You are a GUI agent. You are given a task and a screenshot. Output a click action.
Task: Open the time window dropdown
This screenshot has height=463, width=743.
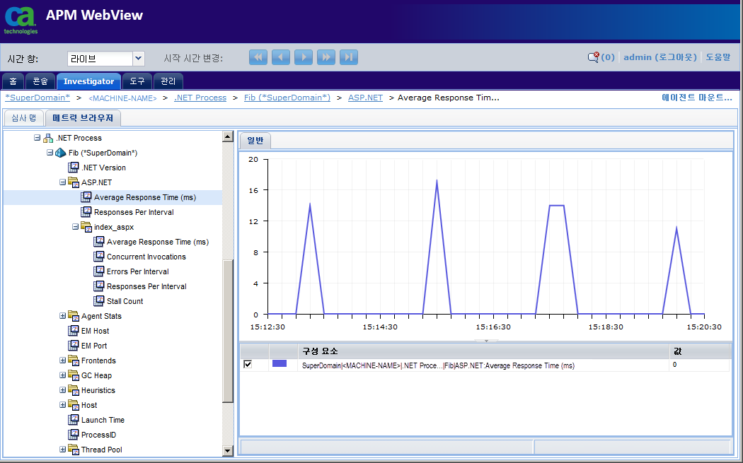click(x=139, y=58)
